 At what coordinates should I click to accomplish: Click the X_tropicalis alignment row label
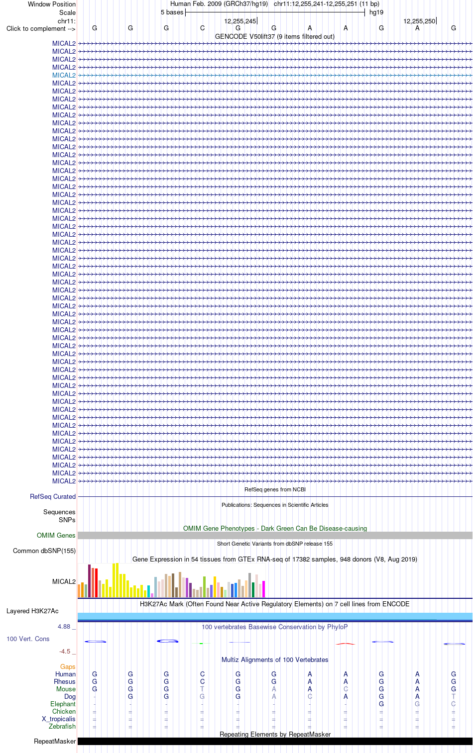[59, 719]
